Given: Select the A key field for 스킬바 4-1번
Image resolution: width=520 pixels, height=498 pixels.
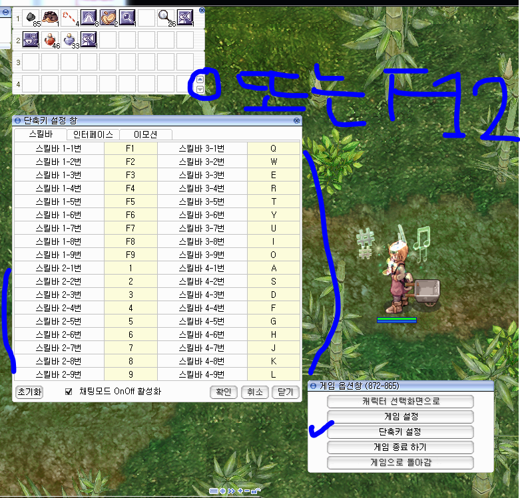Looking at the screenshot, I should (x=274, y=268).
